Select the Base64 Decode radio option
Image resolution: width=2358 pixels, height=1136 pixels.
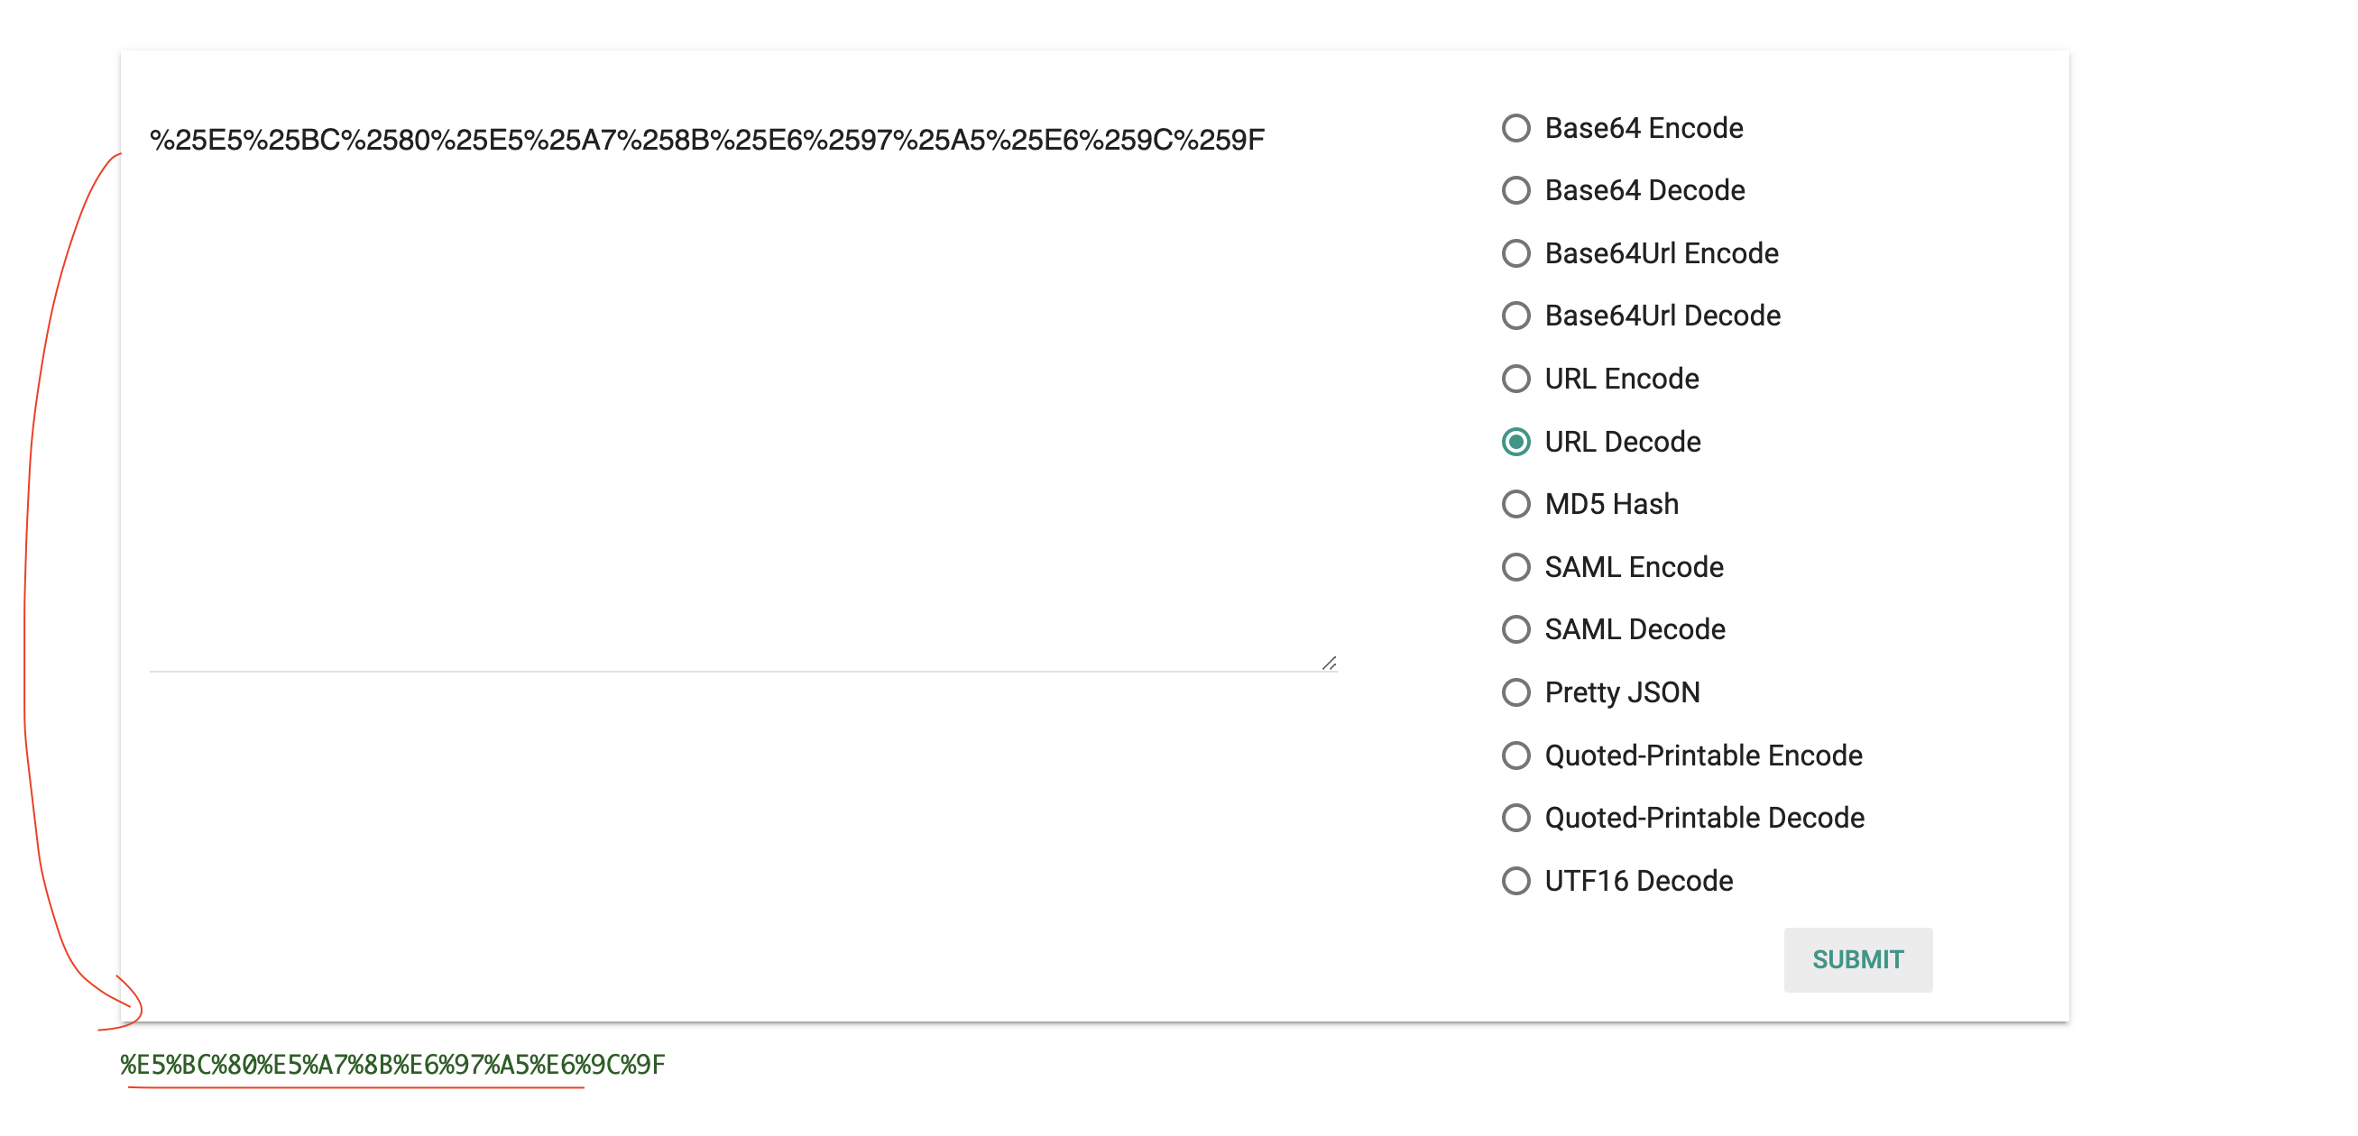(x=1515, y=190)
